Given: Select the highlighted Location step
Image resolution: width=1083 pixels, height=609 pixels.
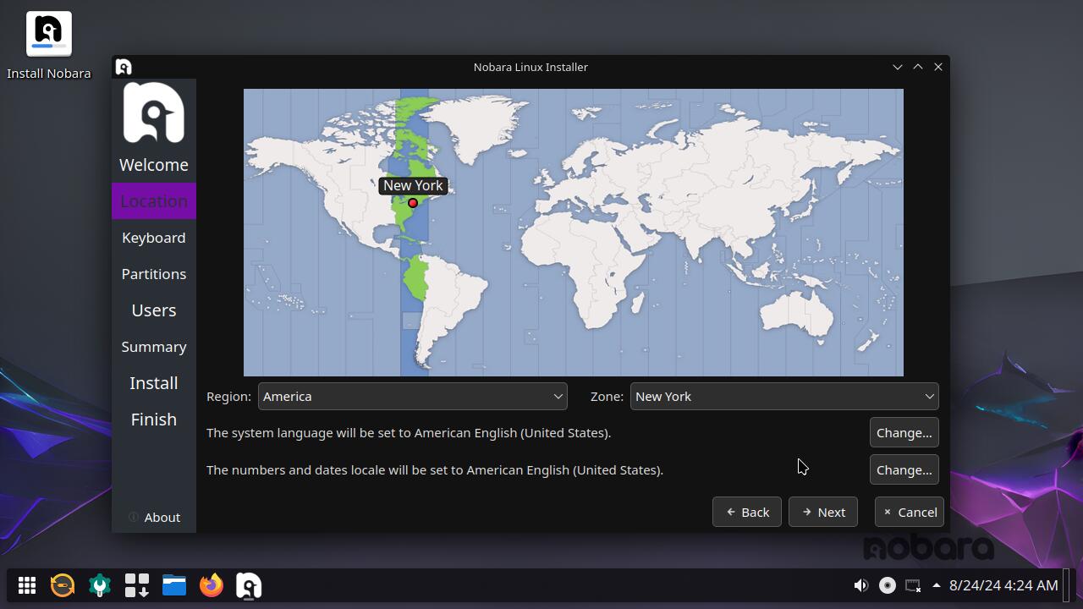Looking at the screenshot, I should (x=154, y=201).
